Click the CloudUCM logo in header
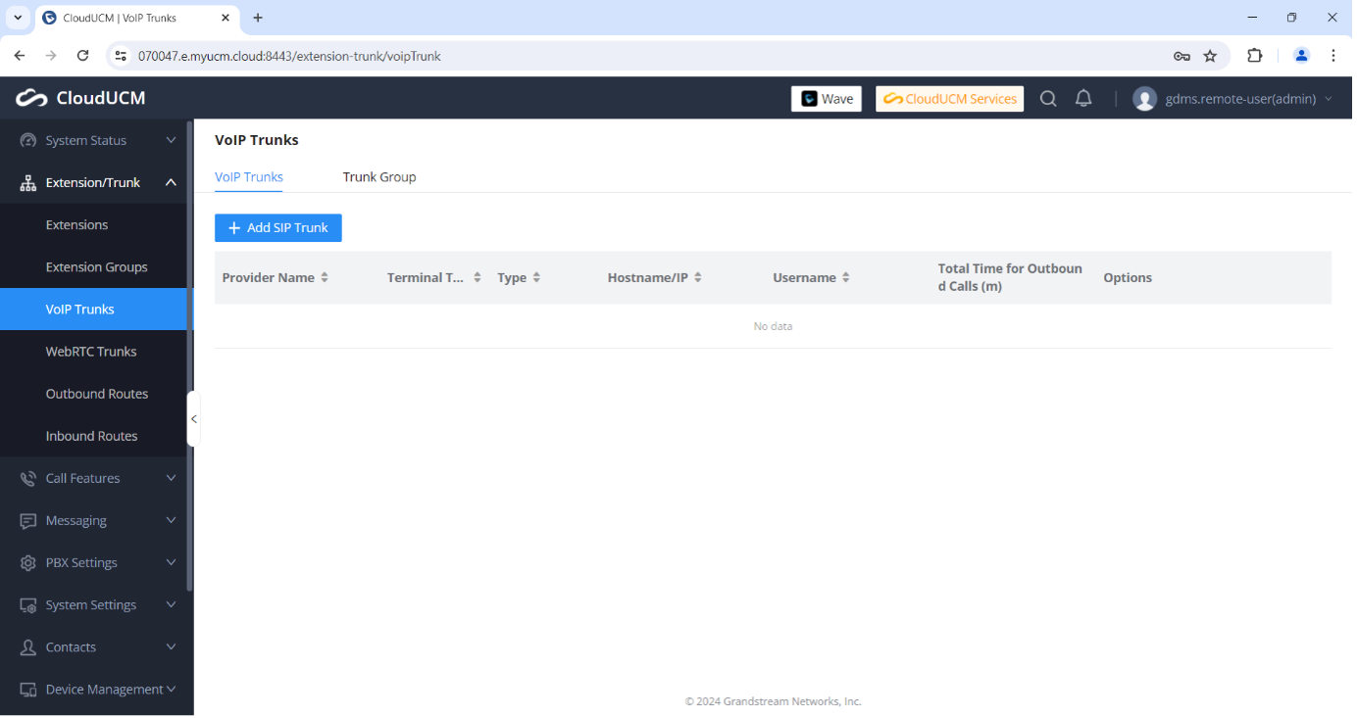The height and width of the screenshot is (718, 1357). pos(80,98)
